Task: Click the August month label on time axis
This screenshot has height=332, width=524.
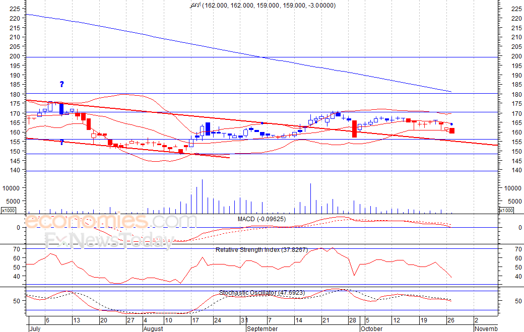Action: click(x=153, y=328)
